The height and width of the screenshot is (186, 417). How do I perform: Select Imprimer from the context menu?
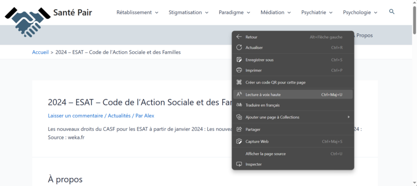click(x=293, y=70)
